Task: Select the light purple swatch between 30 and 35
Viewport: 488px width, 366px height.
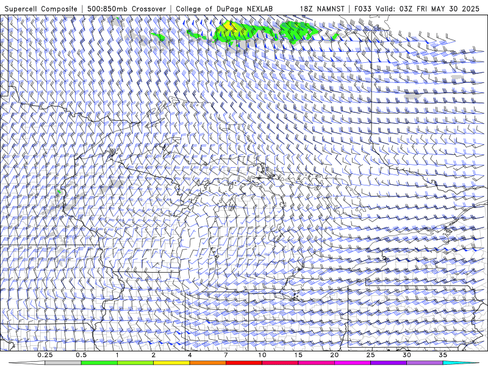Action: pyautogui.click(x=425, y=363)
